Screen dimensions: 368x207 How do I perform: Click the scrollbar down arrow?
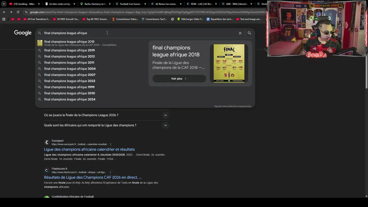click(x=366, y=196)
